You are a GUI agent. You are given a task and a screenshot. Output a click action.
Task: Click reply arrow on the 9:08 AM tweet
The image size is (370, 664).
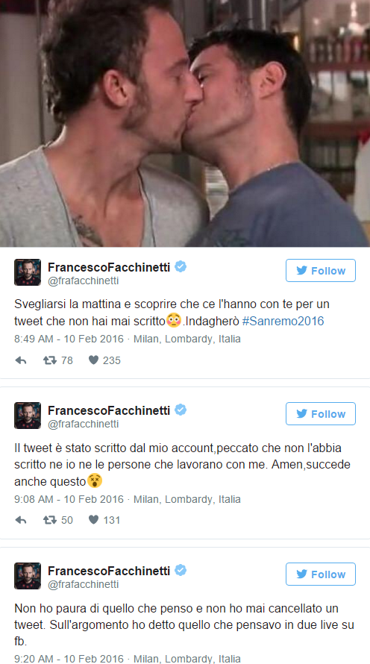(21, 520)
